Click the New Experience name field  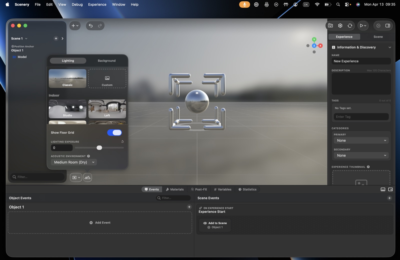(x=361, y=61)
